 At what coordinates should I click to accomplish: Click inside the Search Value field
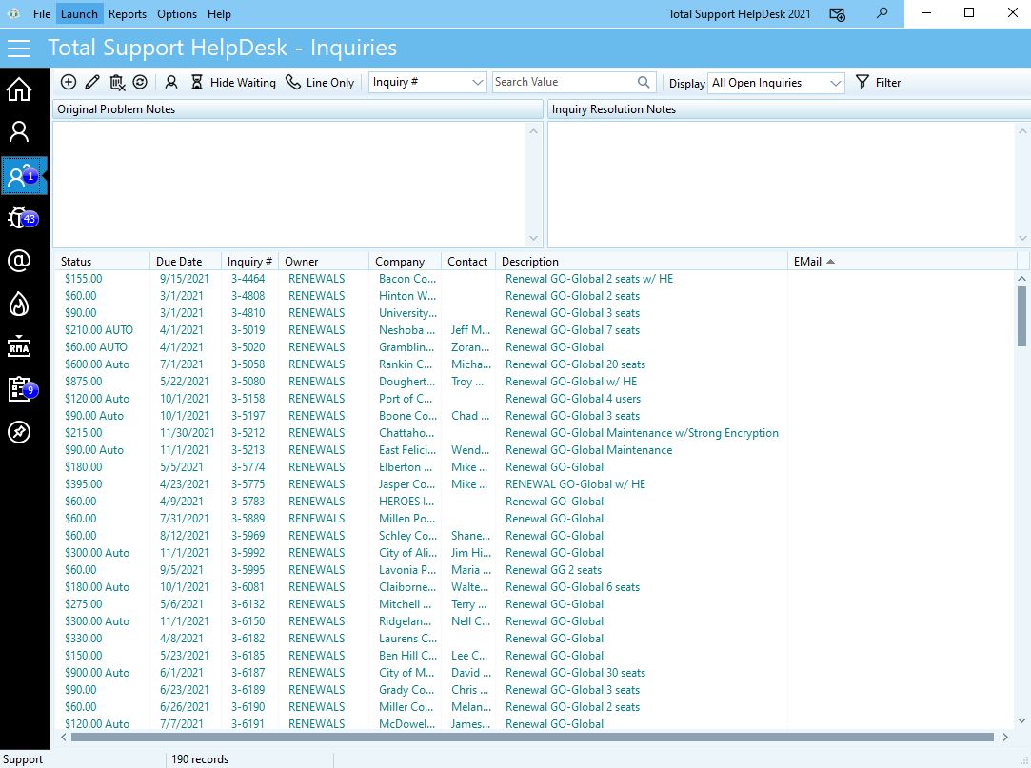click(565, 82)
